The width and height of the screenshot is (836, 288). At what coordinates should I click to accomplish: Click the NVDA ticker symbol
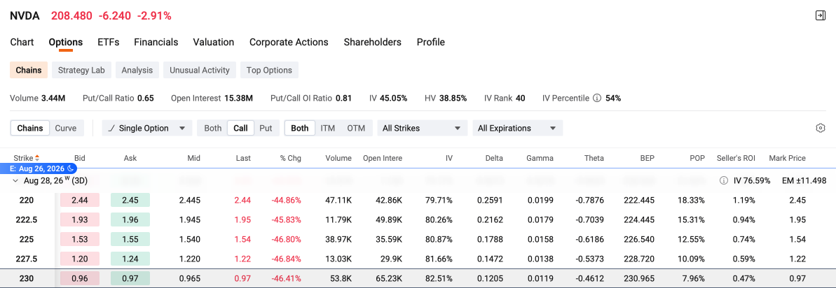point(25,16)
